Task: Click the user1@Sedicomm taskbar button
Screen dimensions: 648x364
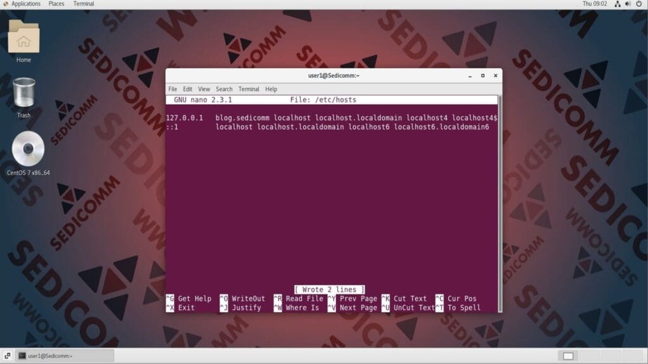Action: (65, 356)
